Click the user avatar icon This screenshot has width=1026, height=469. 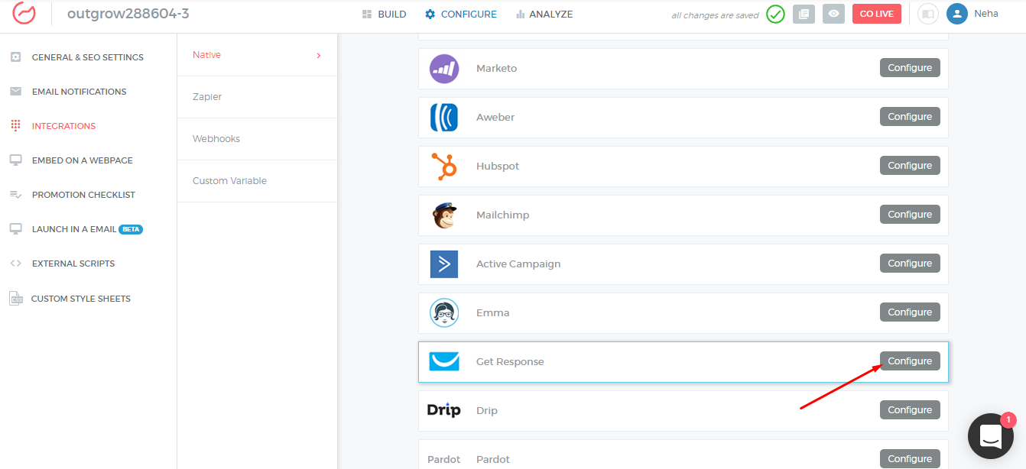(956, 14)
